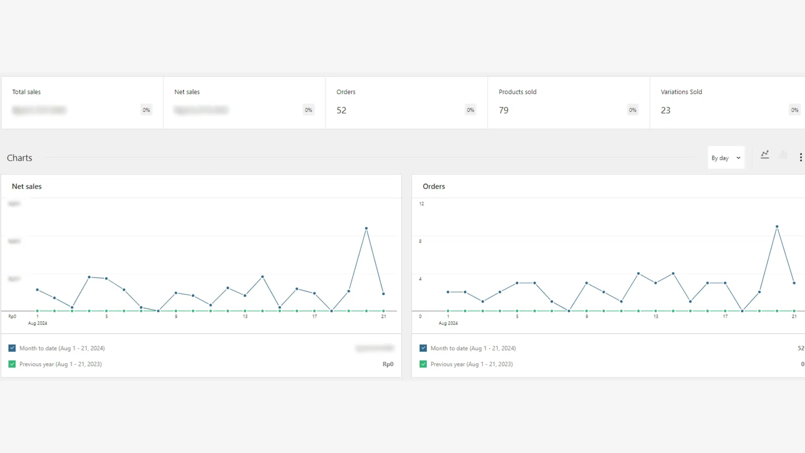Select the Products sold summary card
The height and width of the screenshot is (453, 805).
[x=568, y=102]
